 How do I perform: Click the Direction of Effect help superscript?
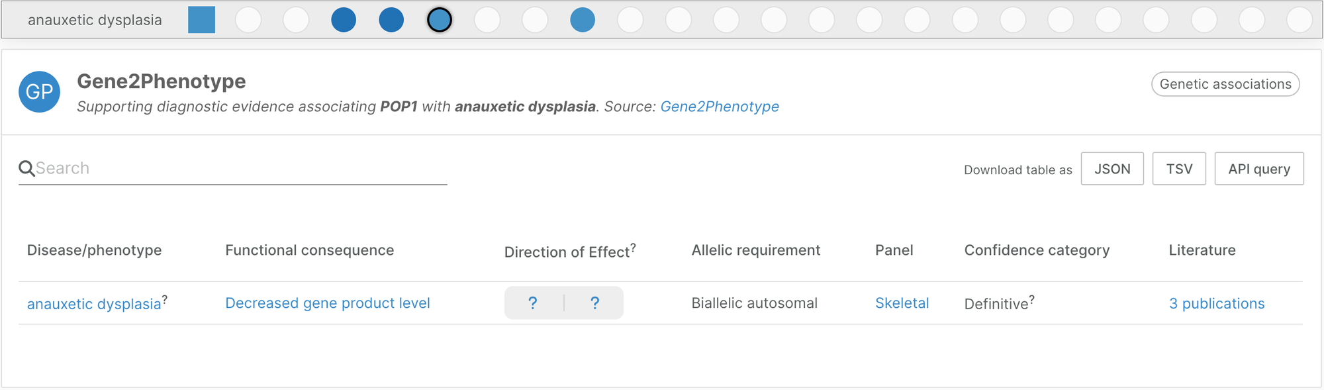point(633,247)
